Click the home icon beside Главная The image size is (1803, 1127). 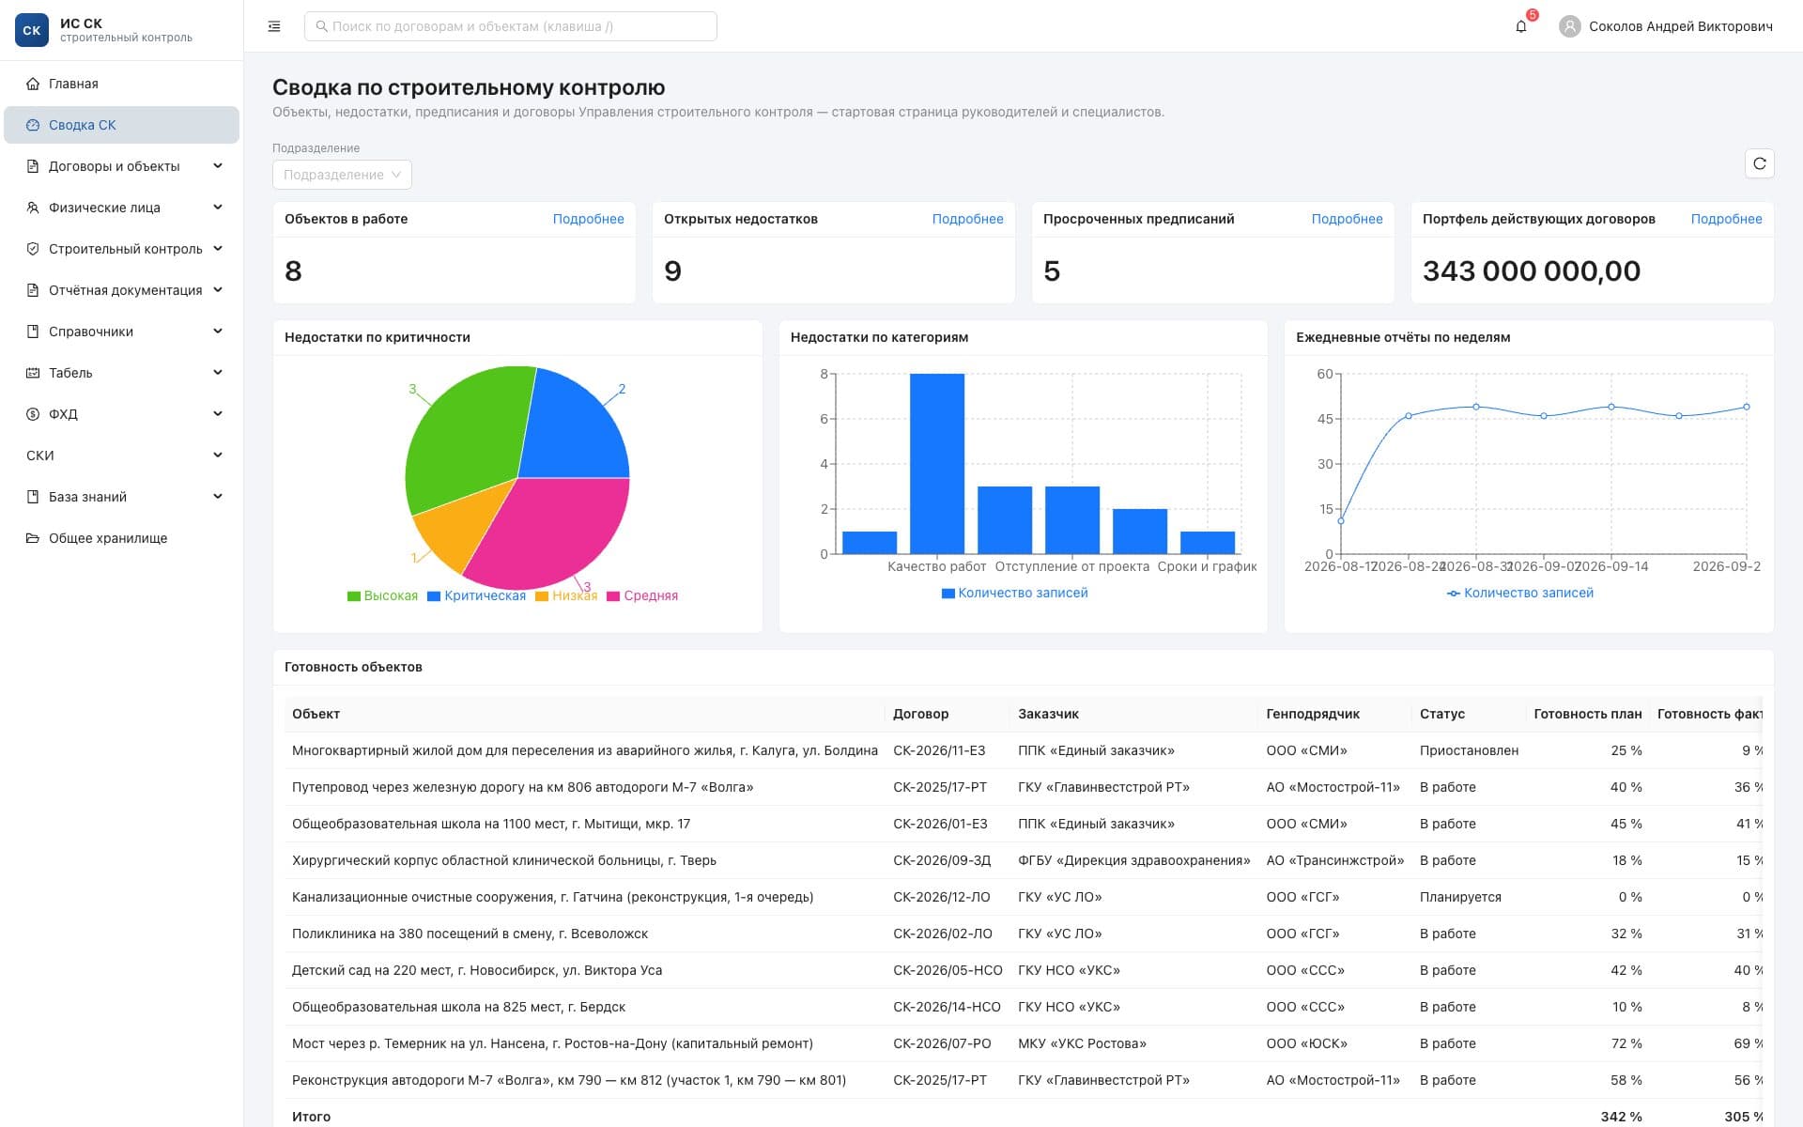(x=33, y=84)
